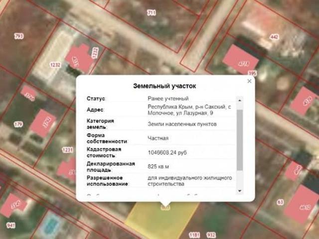This screenshot has height=239, width=319.
Task: Click the popup scrollbar down arrow
Action: point(240,191)
